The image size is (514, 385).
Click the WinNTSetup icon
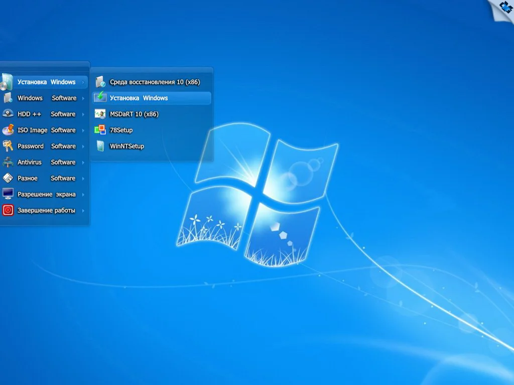point(100,146)
